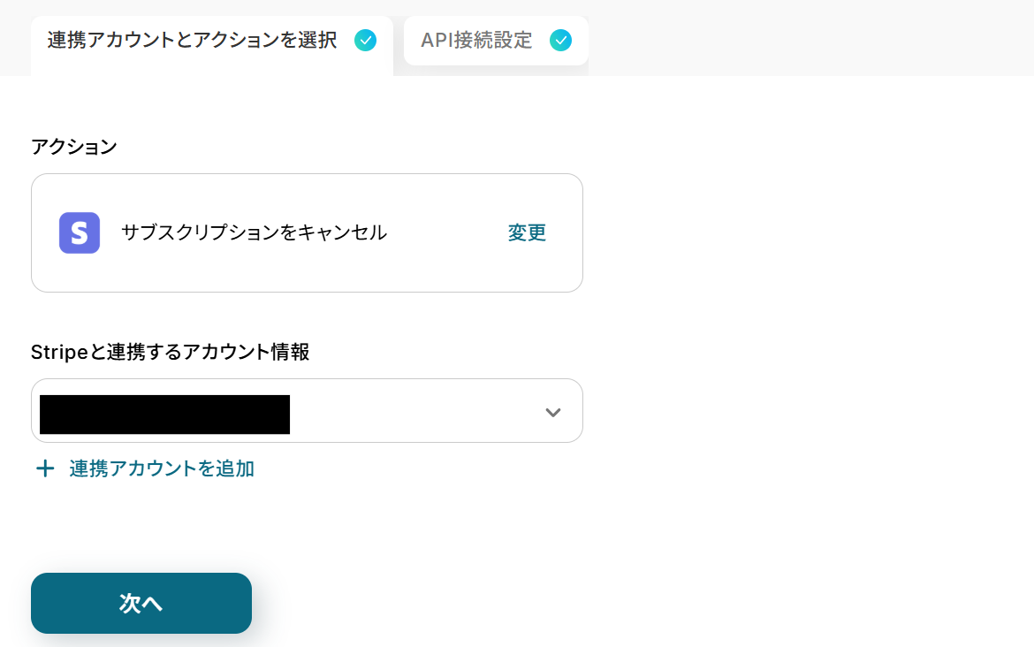This screenshot has width=1034, height=647.
Task: Click the サブスクリプションをキャンセル action text
Action: point(254,233)
